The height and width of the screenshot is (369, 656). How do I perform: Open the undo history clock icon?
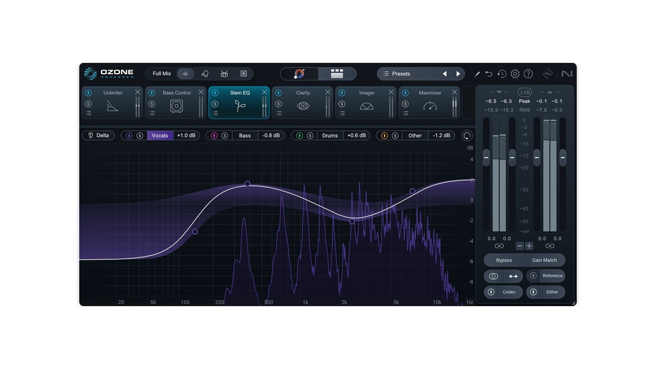502,74
